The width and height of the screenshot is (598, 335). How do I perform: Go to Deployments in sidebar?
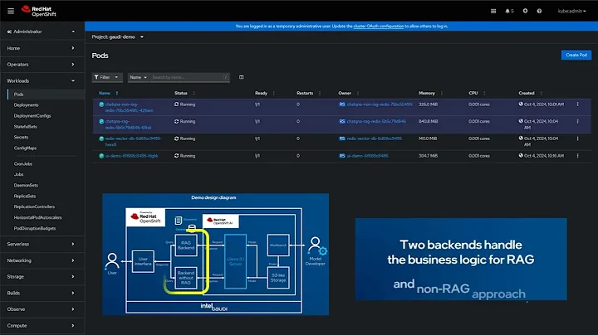click(27, 105)
